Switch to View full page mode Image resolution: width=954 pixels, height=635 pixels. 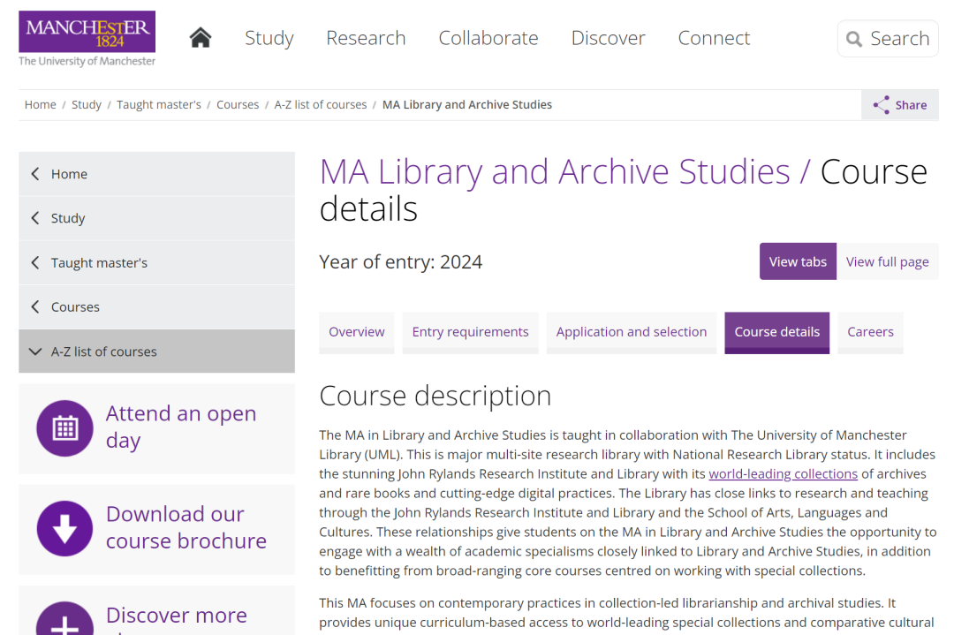pyautogui.click(x=887, y=261)
